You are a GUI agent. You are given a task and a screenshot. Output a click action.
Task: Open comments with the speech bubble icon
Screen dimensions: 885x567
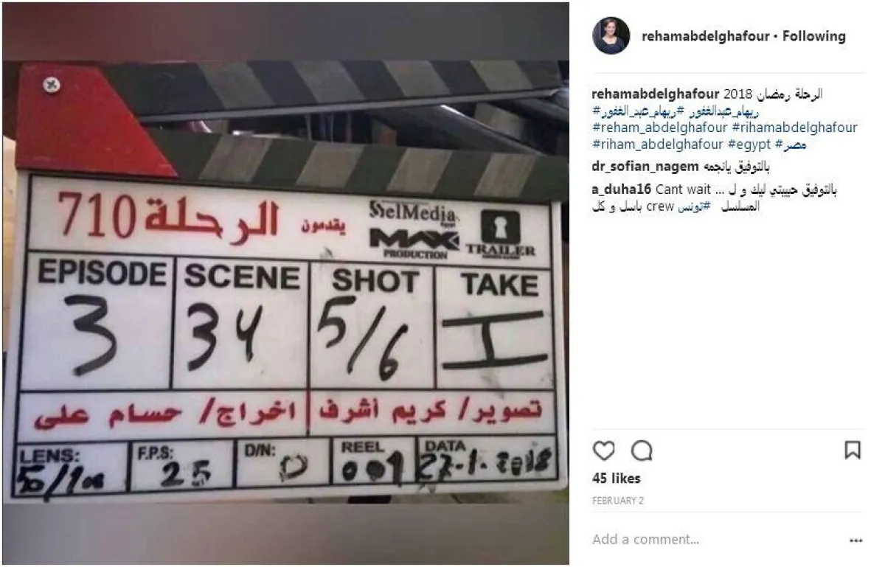pyautogui.click(x=642, y=451)
